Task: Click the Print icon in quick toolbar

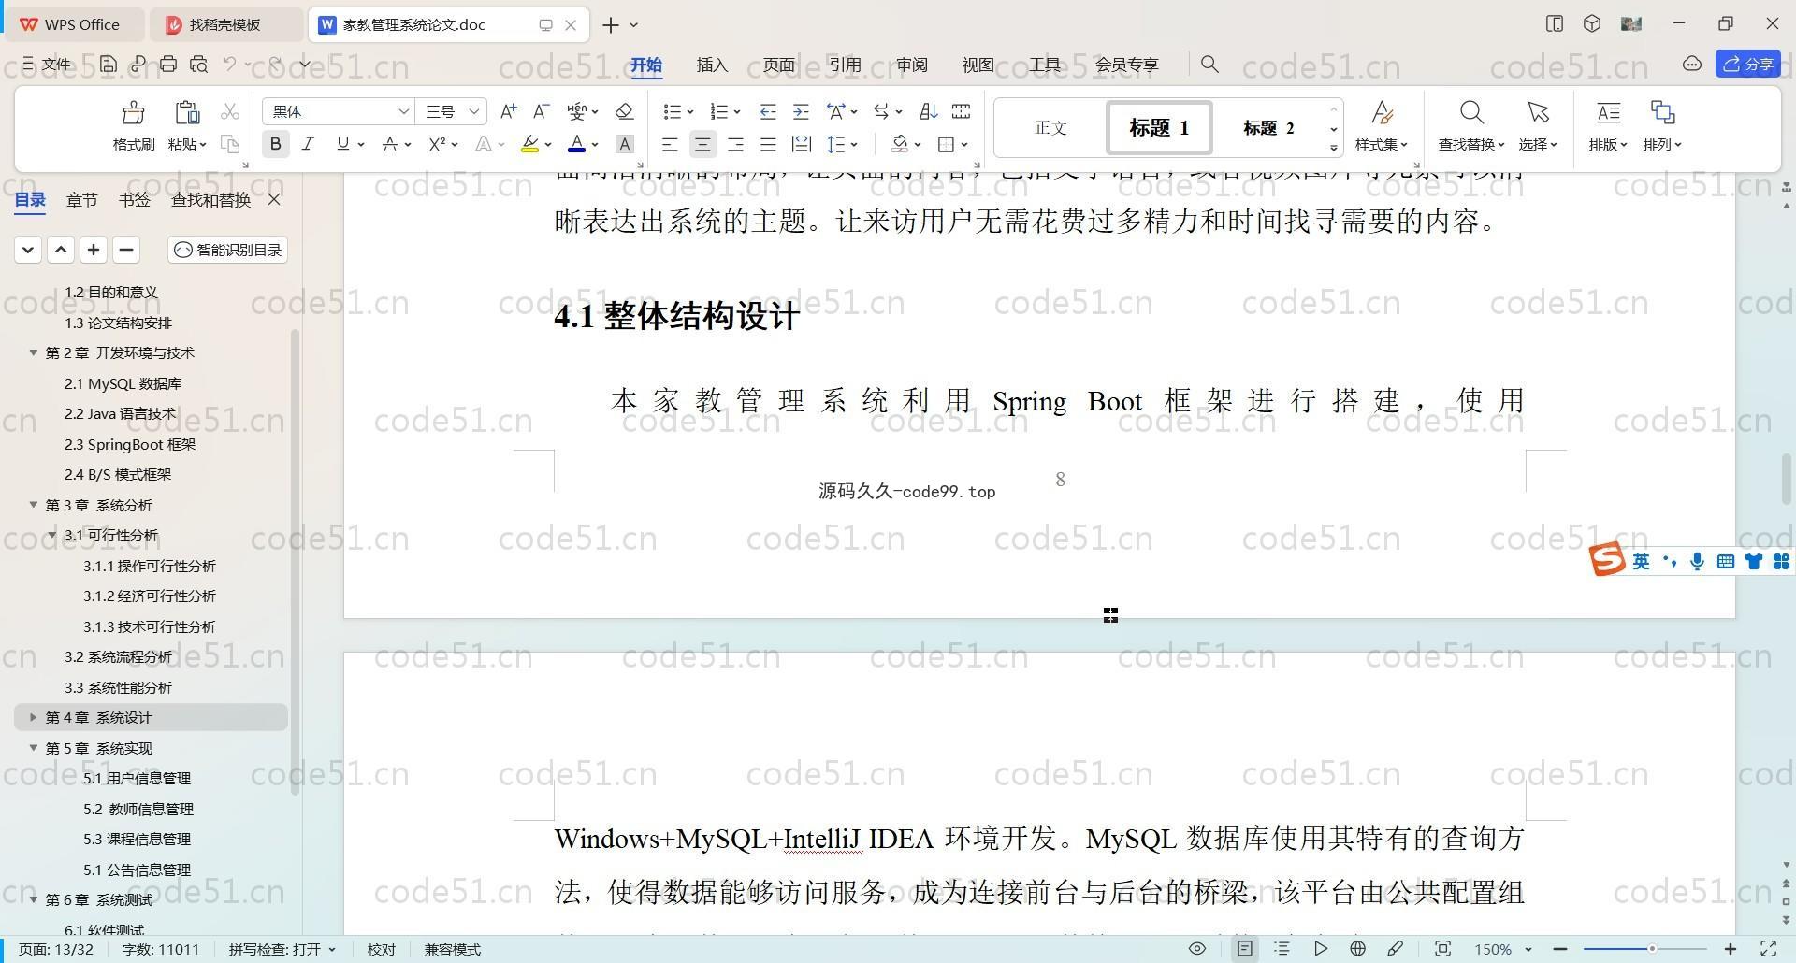Action: pyautogui.click(x=168, y=64)
